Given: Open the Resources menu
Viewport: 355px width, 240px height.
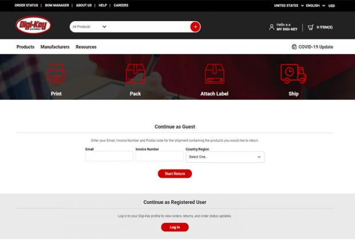Looking at the screenshot, I should [86, 47].
